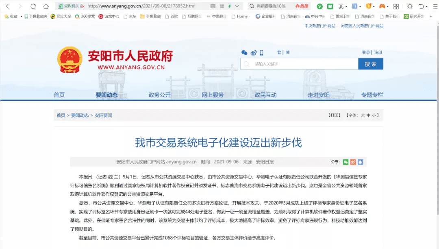Expand the undo closed-tab dropdown arrow

[426, 6]
